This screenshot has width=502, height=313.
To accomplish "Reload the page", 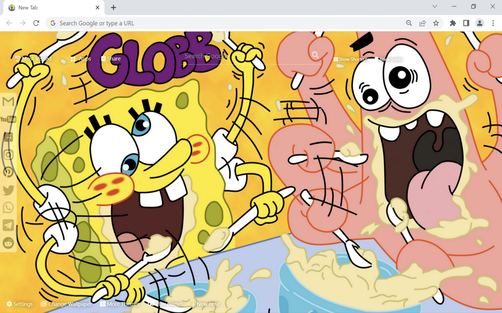I will (36, 23).
